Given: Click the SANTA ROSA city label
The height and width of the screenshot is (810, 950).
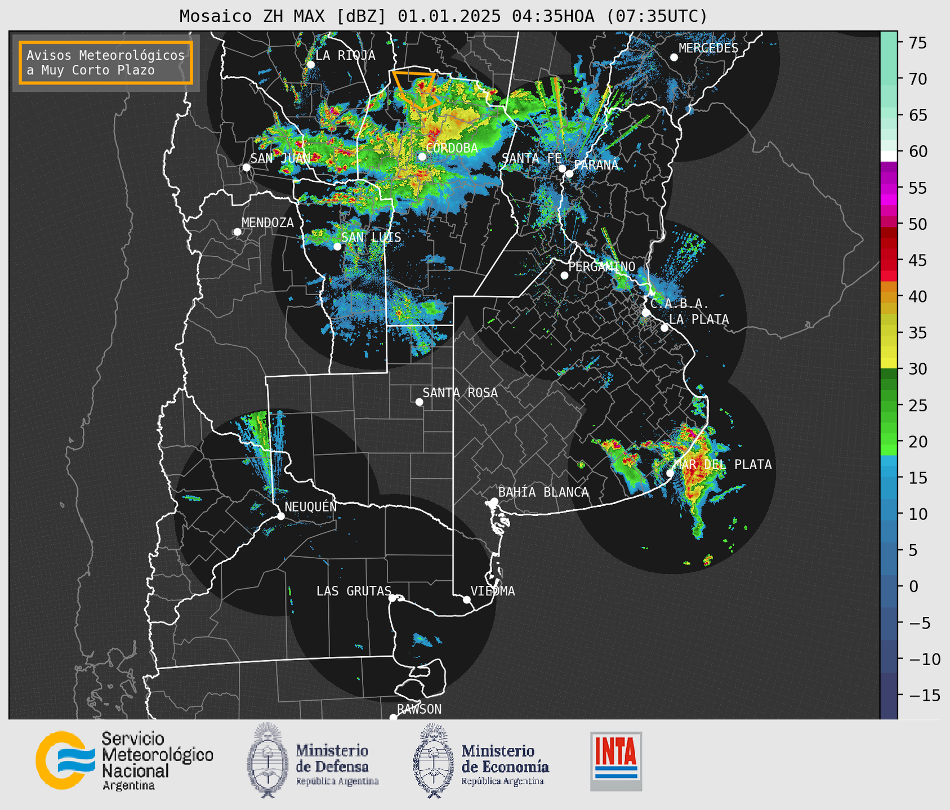Looking at the screenshot, I should (x=460, y=393).
